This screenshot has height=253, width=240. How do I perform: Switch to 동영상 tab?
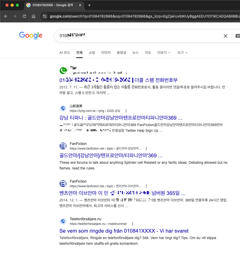(x=121, y=53)
